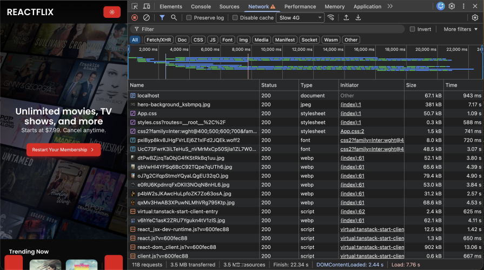Activate the inspect element picker
This screenshot has height=270, width=484.
pos(134,6)
